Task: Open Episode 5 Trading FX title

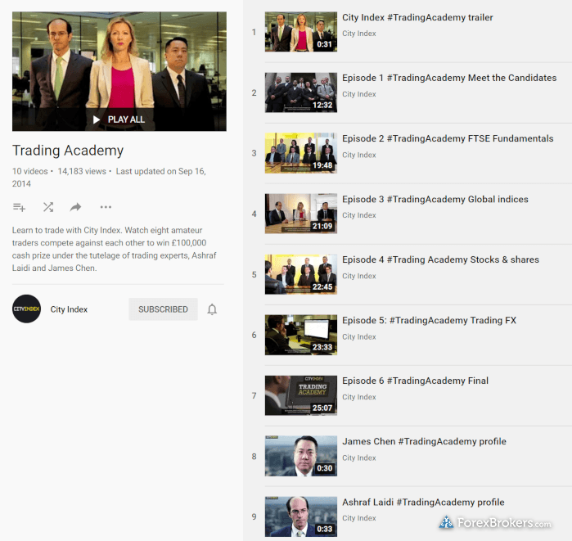Action: tap(430, 320)
